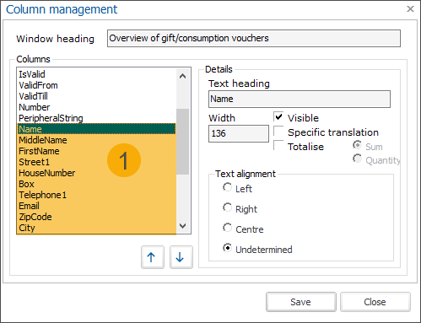Select ZipCode column entry
Image resolution: width=421 pixels, height=323 pixels.
[96, 217]
